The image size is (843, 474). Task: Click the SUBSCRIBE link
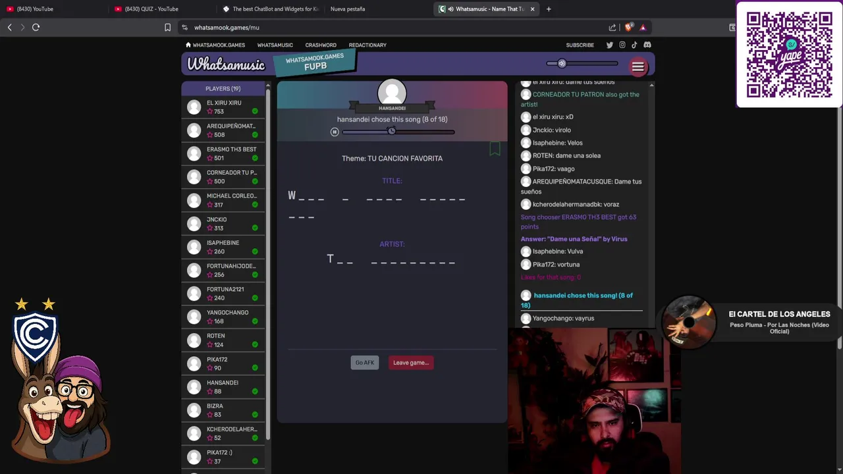tap(580, 45)
